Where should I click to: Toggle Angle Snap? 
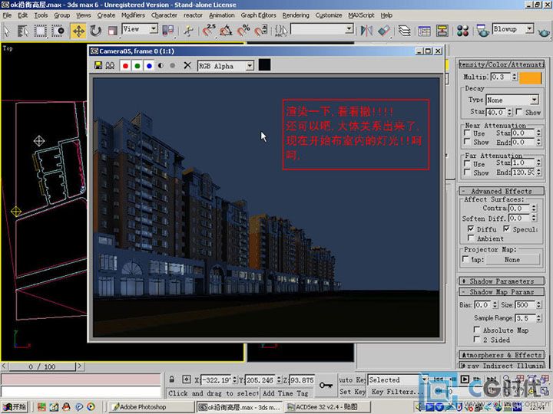coord(226,31)
